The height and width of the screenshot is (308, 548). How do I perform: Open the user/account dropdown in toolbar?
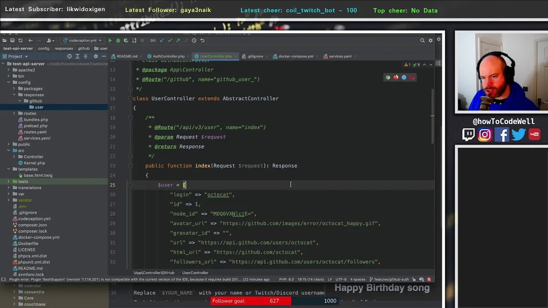click(50, 40)
